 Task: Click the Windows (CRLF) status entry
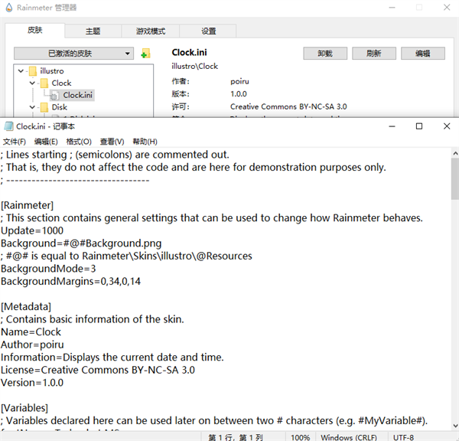coord(349,437)
